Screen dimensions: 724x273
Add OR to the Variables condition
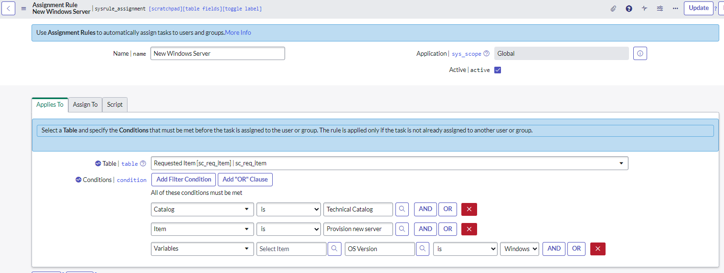(x=576, y=249)
